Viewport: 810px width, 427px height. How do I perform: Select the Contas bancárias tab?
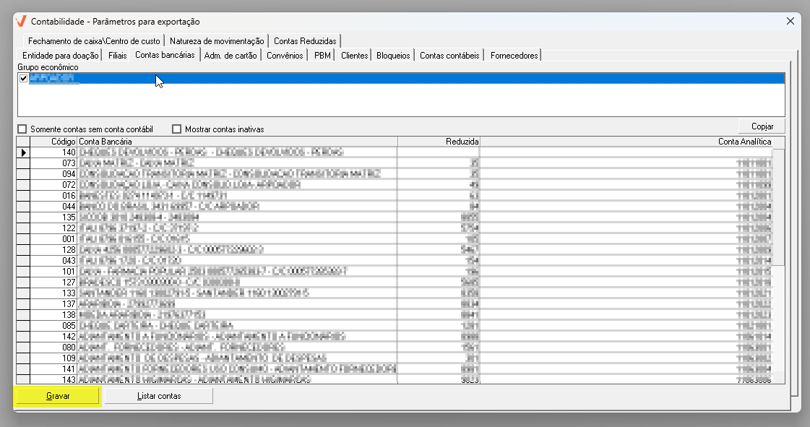[x=165, y=55]
